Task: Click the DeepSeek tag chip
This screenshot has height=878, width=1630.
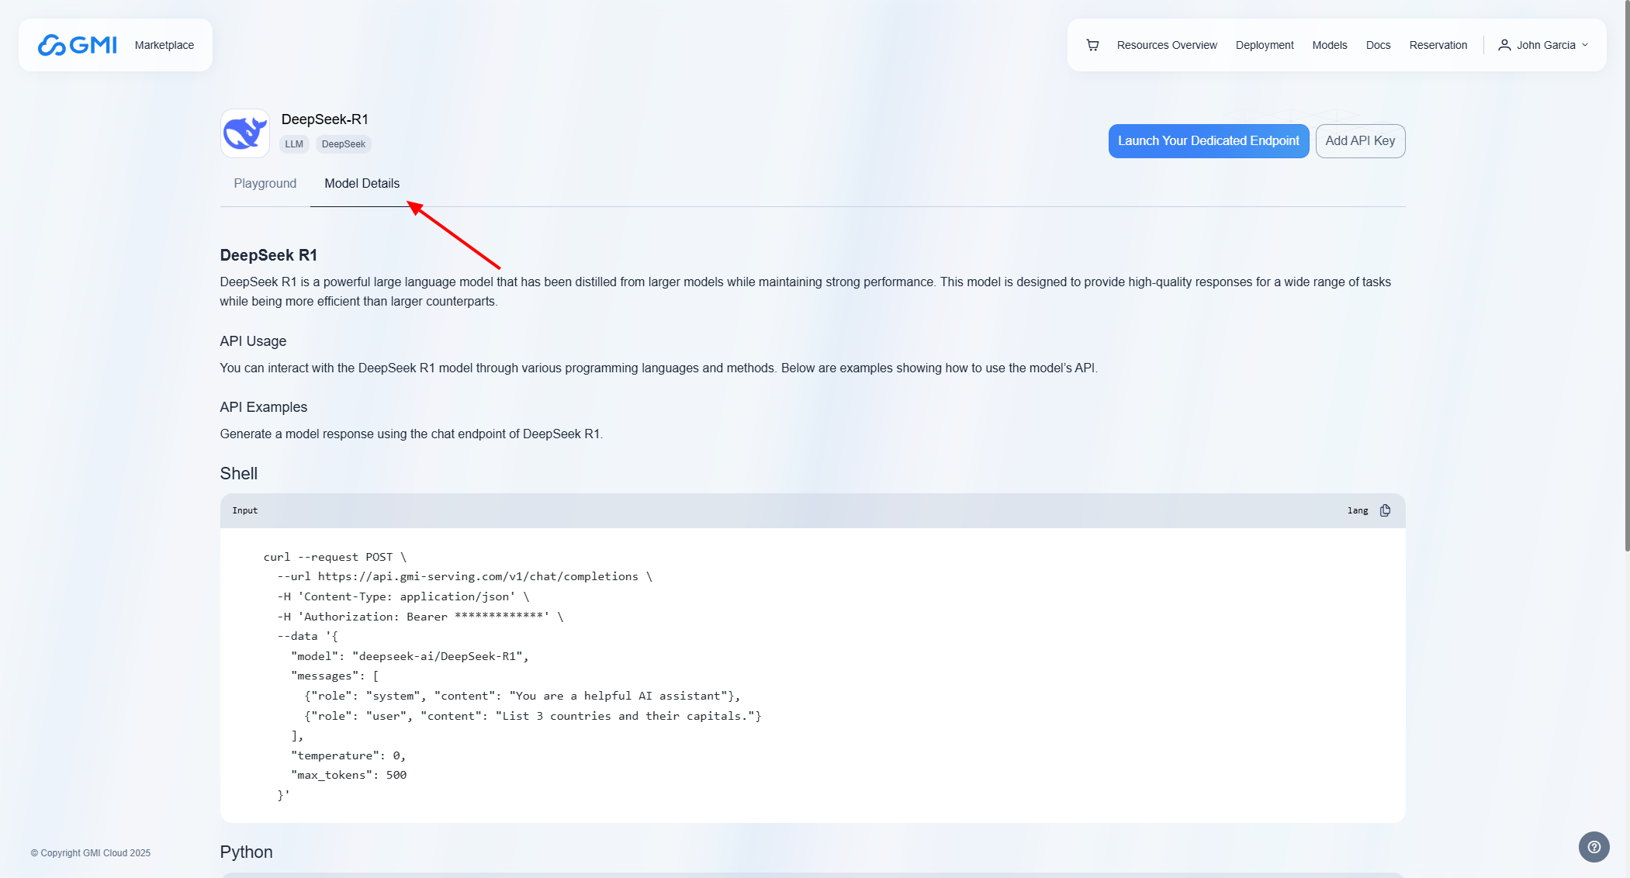Action: [x=344, y=144]
